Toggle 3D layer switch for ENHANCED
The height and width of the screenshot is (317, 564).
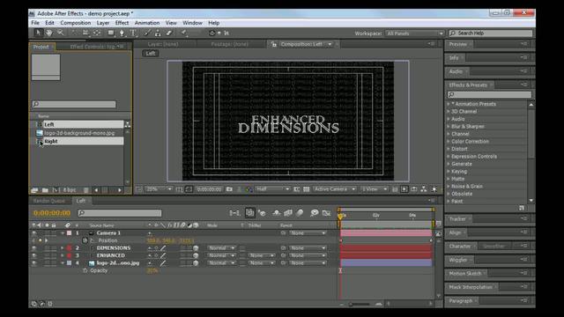tap(196, 256)
